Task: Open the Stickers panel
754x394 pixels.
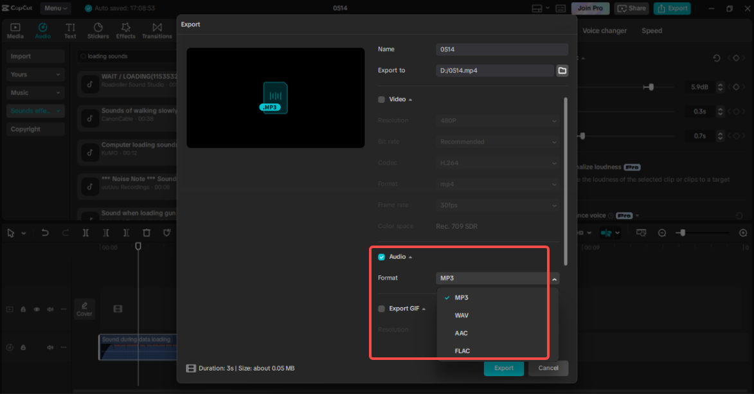Action: (98, 30)
